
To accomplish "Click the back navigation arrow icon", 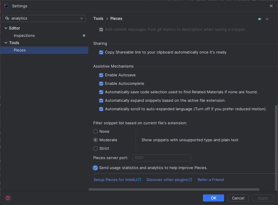I will coord(260,19).
